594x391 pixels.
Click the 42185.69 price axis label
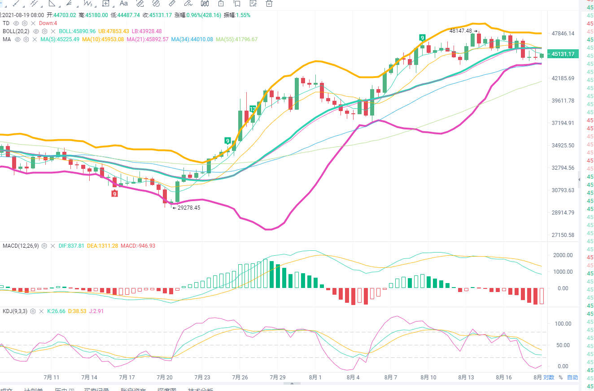563,78
